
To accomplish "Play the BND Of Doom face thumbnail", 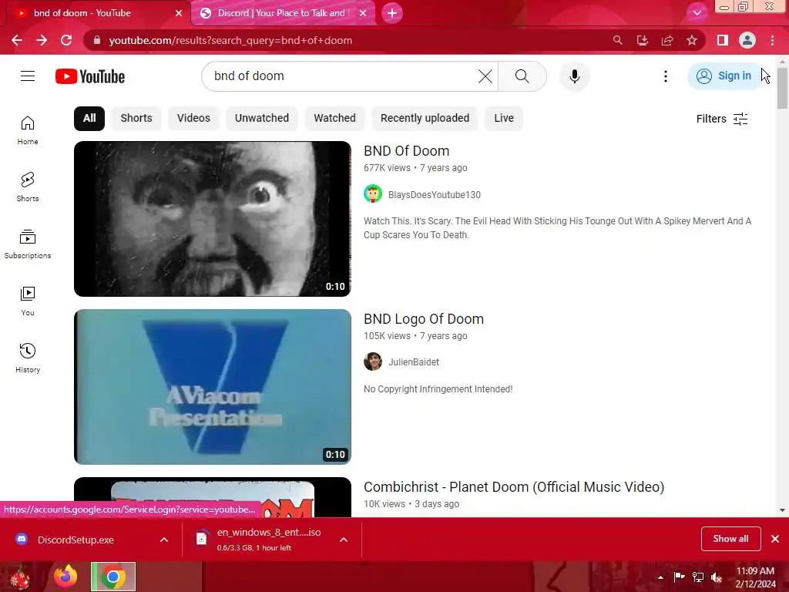I will pos(213,218).
